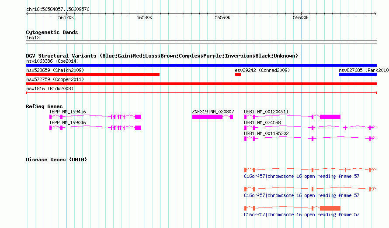Image resolution: width=389 pixels, height=228 pixels.
Task: Click the nsv523659 (Shaikh2009) label
Action: [55, 70]
